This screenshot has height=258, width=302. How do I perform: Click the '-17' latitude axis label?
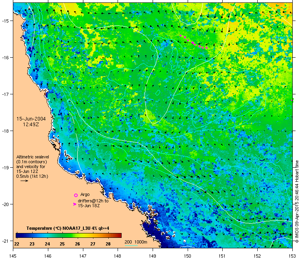[x=5, y=94]
